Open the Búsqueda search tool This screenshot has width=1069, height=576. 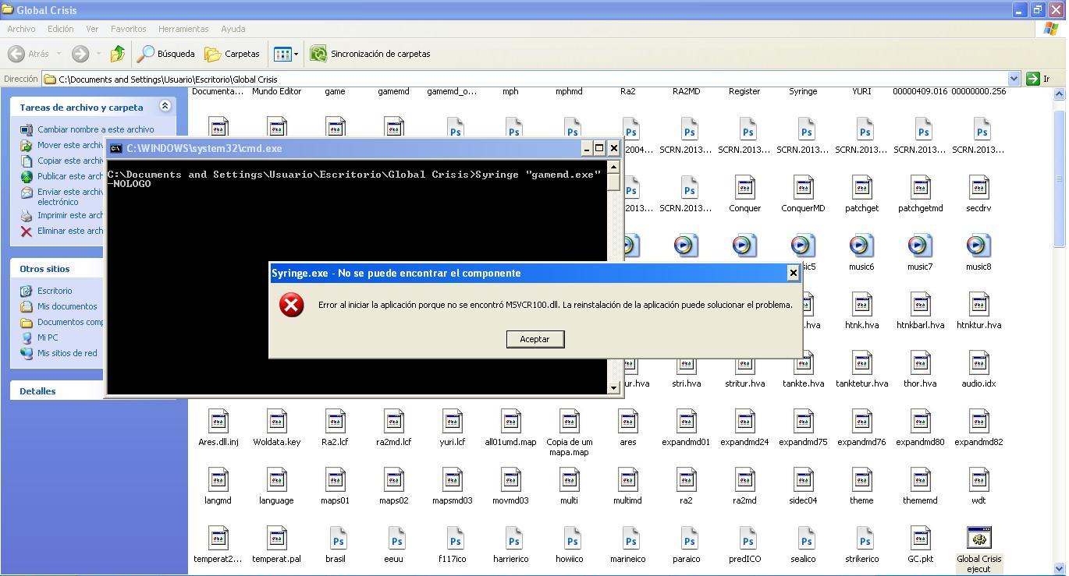pos(166,54)
